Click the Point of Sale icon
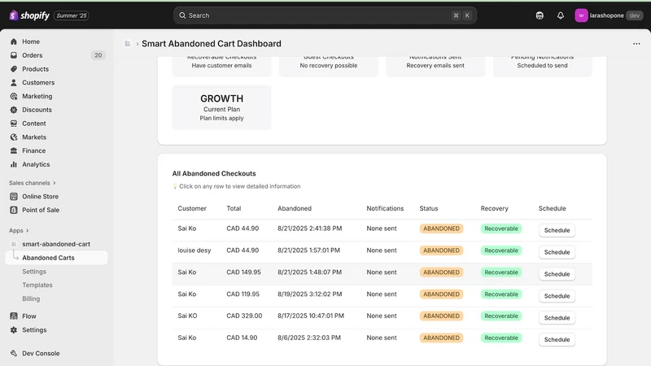 pos(14,210)
